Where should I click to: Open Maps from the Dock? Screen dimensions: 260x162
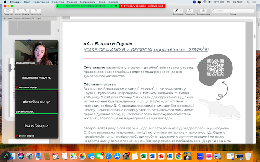pos(73,156)
